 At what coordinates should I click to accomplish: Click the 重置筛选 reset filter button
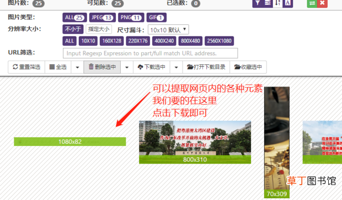pyautogui.click(x=26, y=67)
